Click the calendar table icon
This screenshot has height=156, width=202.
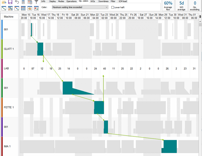click(30, 2)
